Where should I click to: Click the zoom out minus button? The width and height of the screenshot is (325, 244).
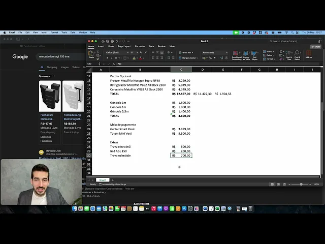[289, 184]
